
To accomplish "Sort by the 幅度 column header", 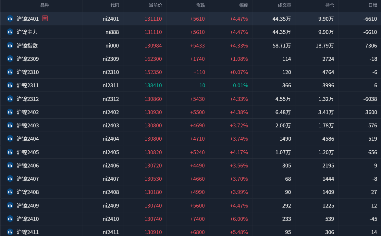I will point(244,5).
